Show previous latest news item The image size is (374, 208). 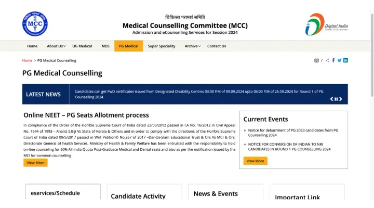coord(332,99)
